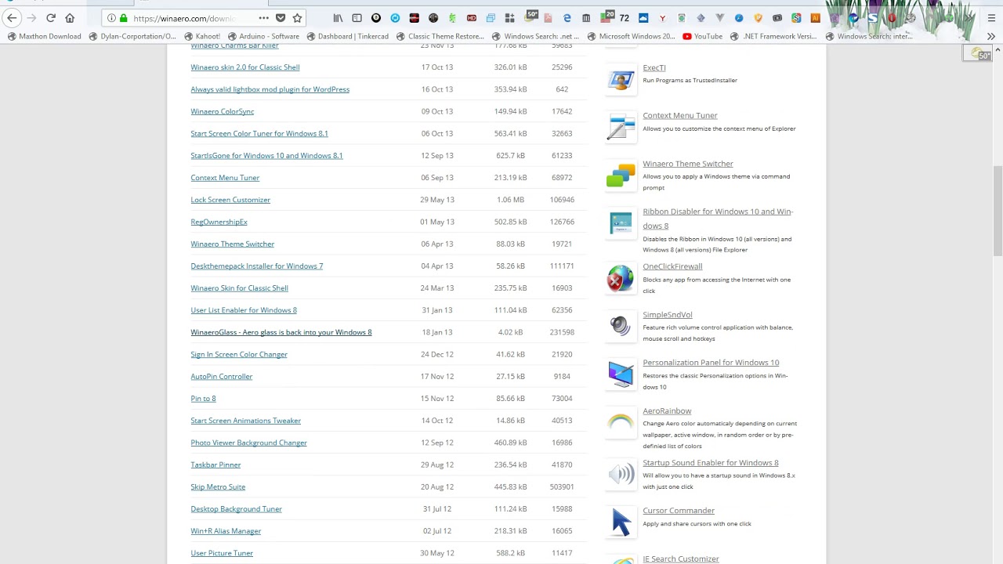Click the vertical page scrollbar thumb

coord(997,210)
